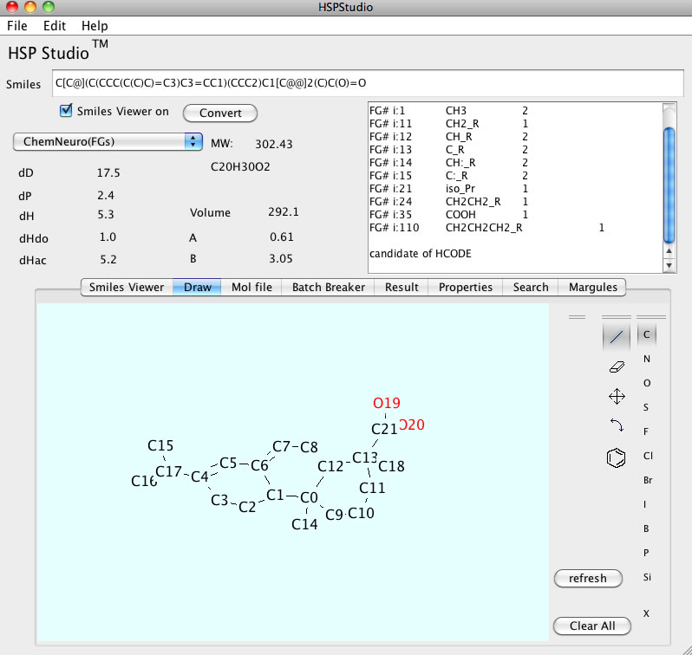Select the move crosshair tool

617,396
